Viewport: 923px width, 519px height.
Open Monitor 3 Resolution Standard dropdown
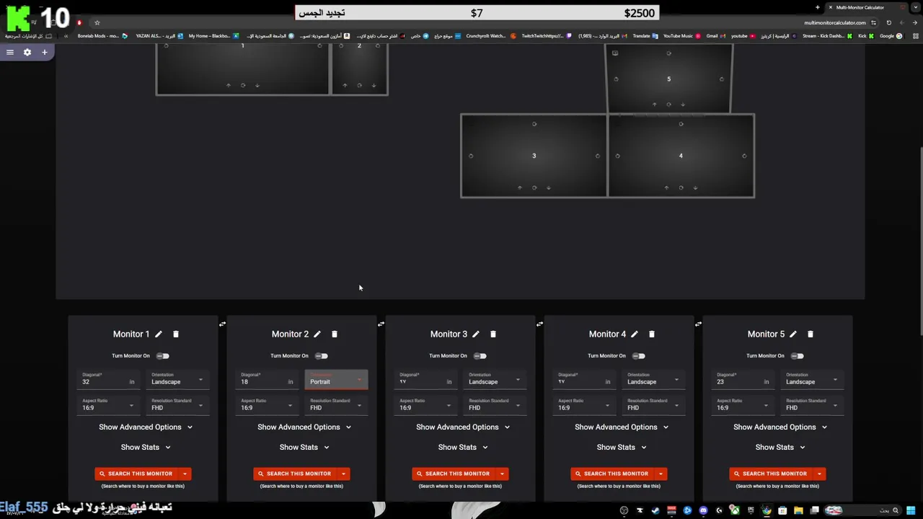coord(495,405)
